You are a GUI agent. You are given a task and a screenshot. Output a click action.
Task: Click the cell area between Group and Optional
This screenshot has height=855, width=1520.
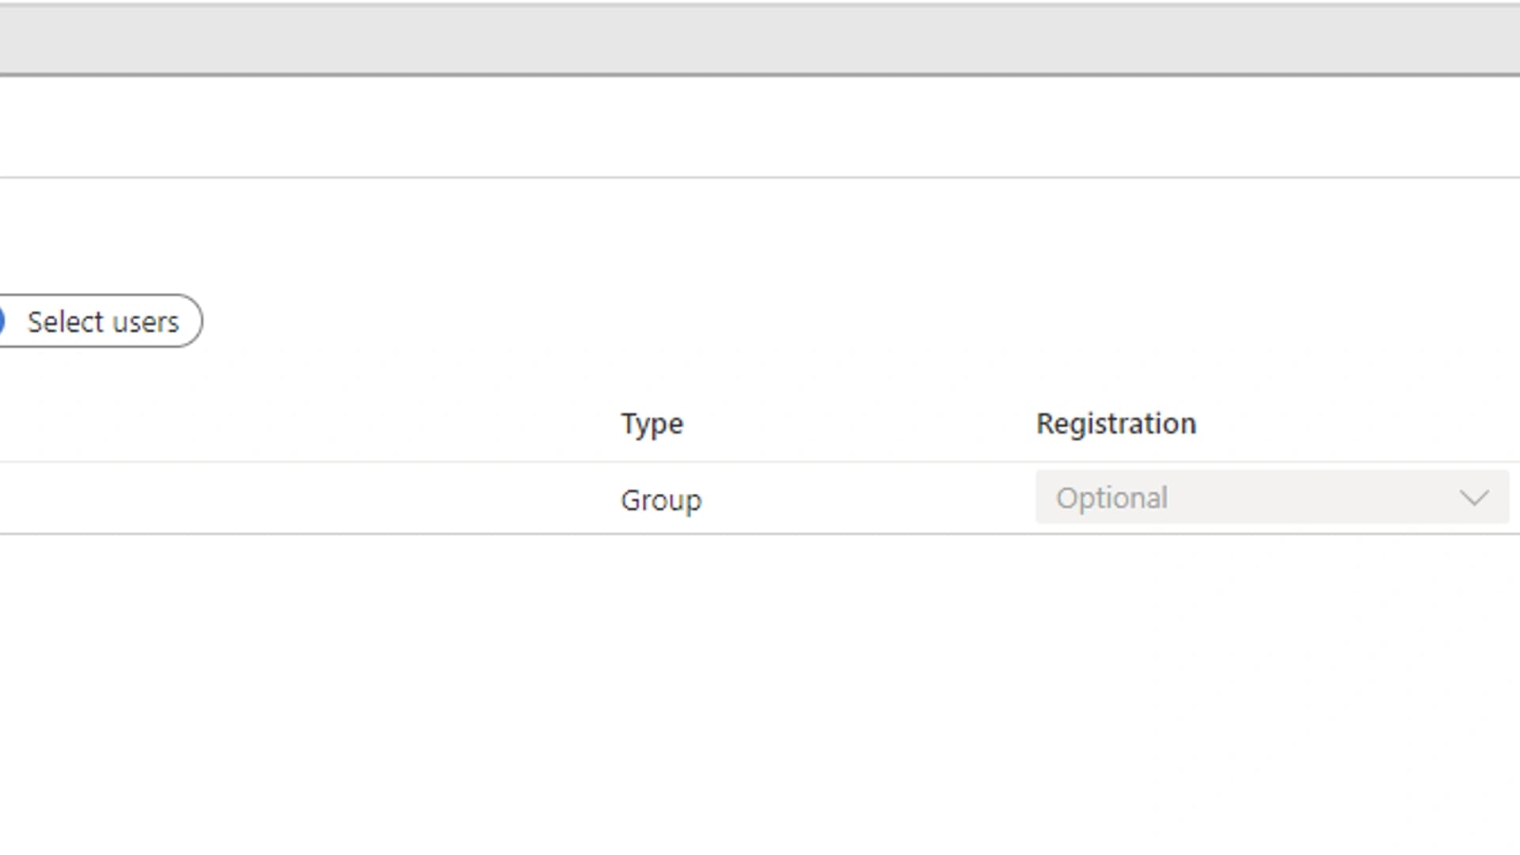coord(867,500)
